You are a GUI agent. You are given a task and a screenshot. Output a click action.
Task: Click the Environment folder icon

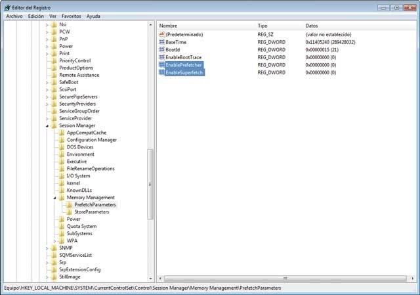pyautogui.click(x=61, y=154)
